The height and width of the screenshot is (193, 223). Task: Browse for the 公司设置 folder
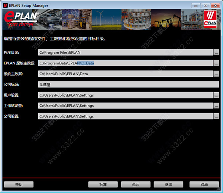click(216, 116)
